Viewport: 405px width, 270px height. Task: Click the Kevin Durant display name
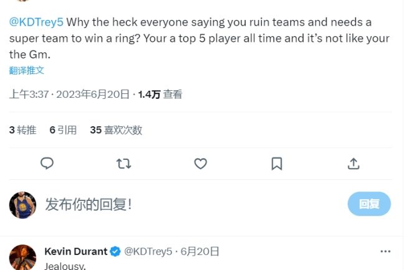(76, 252)
